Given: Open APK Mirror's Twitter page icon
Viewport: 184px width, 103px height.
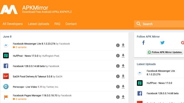Looking at the screenshot, I should [x=162, y=43].
